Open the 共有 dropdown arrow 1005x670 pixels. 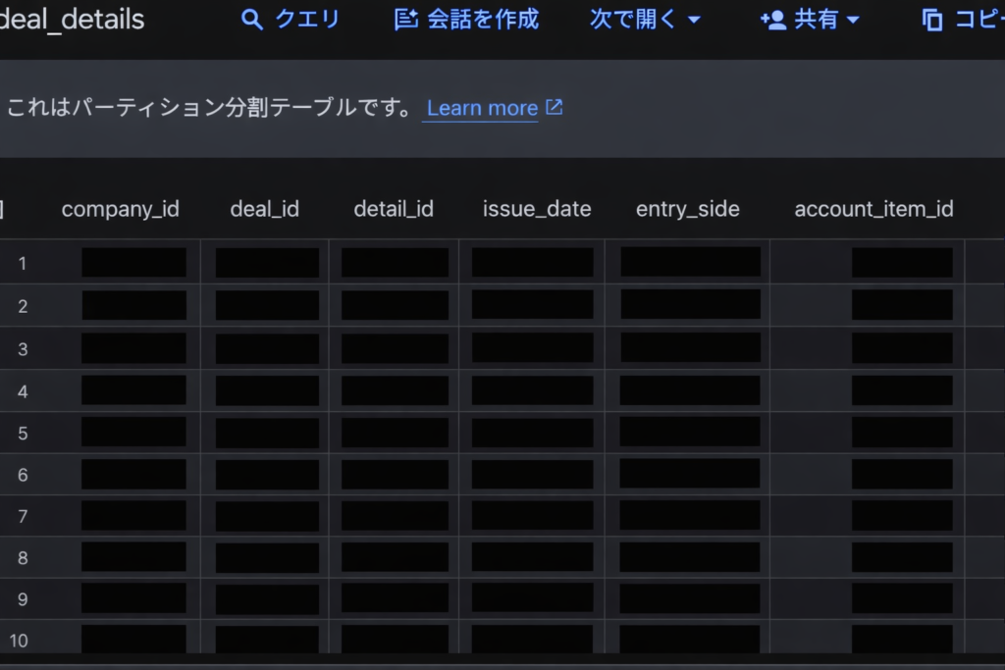(x=853, y=21)
